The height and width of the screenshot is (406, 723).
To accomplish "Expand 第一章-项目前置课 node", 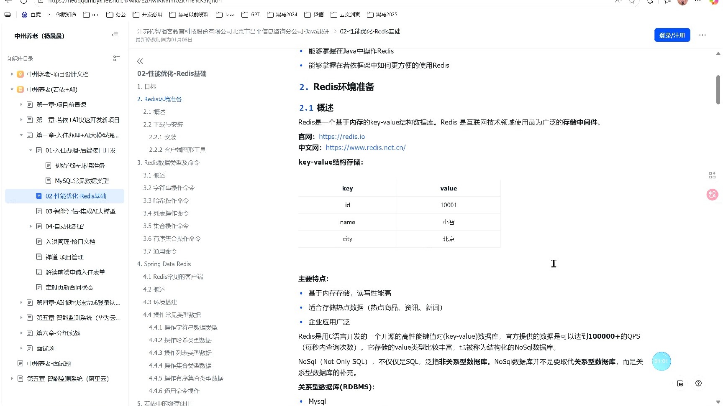I will point(21,104).
